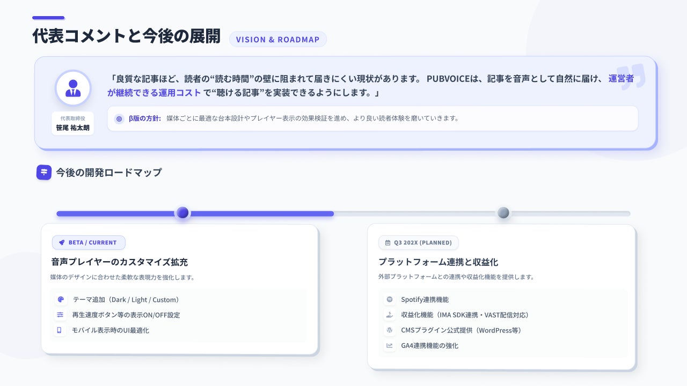687x386 pixels.
Task: Click the 再生速度ボタン等の表示ON/OFF設定 text
Action: tap(126, 315)
